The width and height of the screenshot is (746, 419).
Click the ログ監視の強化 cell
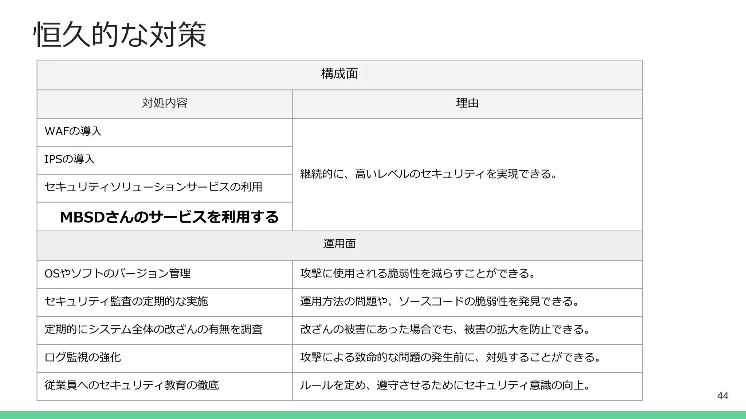(x=165, y=358)
